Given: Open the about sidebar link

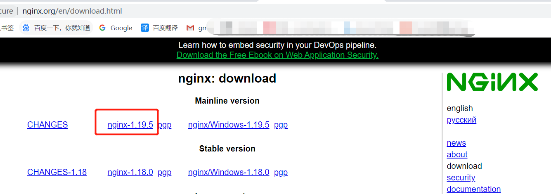Looking at the screenshot, I should pyautogui.click(x=457, y=154).
